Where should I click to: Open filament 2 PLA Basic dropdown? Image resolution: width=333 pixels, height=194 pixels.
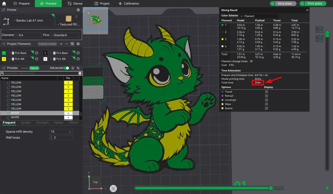[x=62, y=53]
